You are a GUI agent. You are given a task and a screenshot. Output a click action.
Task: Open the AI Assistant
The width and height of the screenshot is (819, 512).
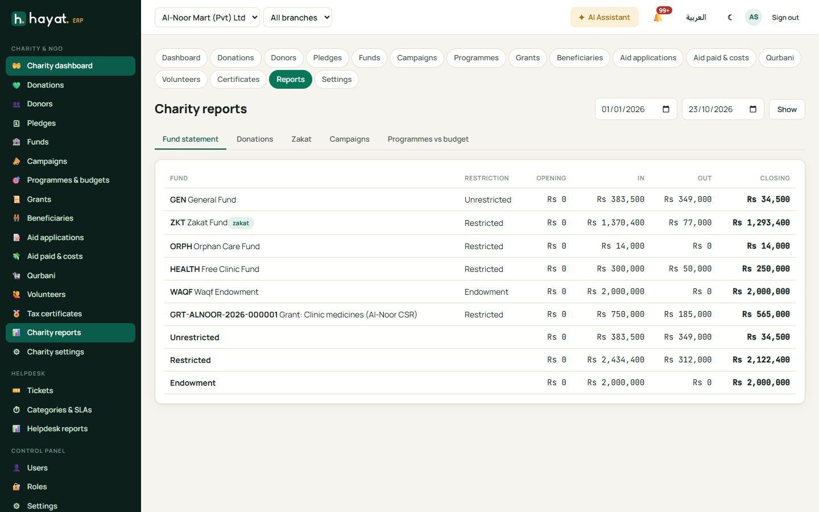click(x=605, y=18)
